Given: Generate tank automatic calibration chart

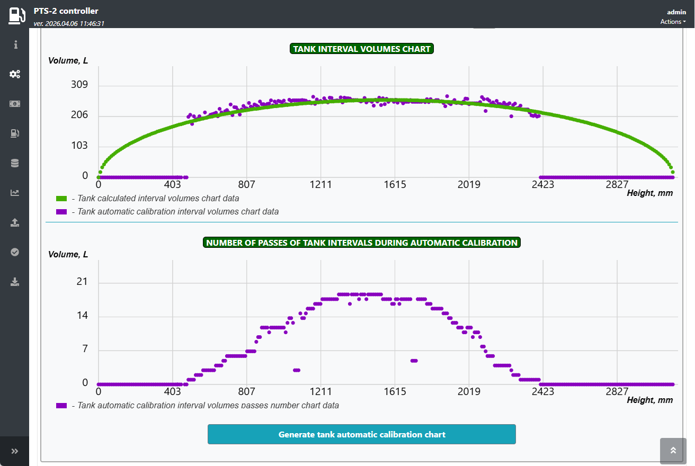Looking at the screenshot, I should click(x=361, y=434).
